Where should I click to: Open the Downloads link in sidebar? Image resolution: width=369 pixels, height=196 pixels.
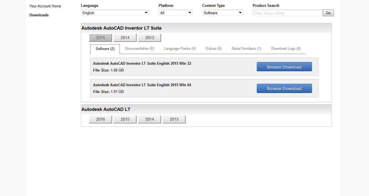pos(39,15)
